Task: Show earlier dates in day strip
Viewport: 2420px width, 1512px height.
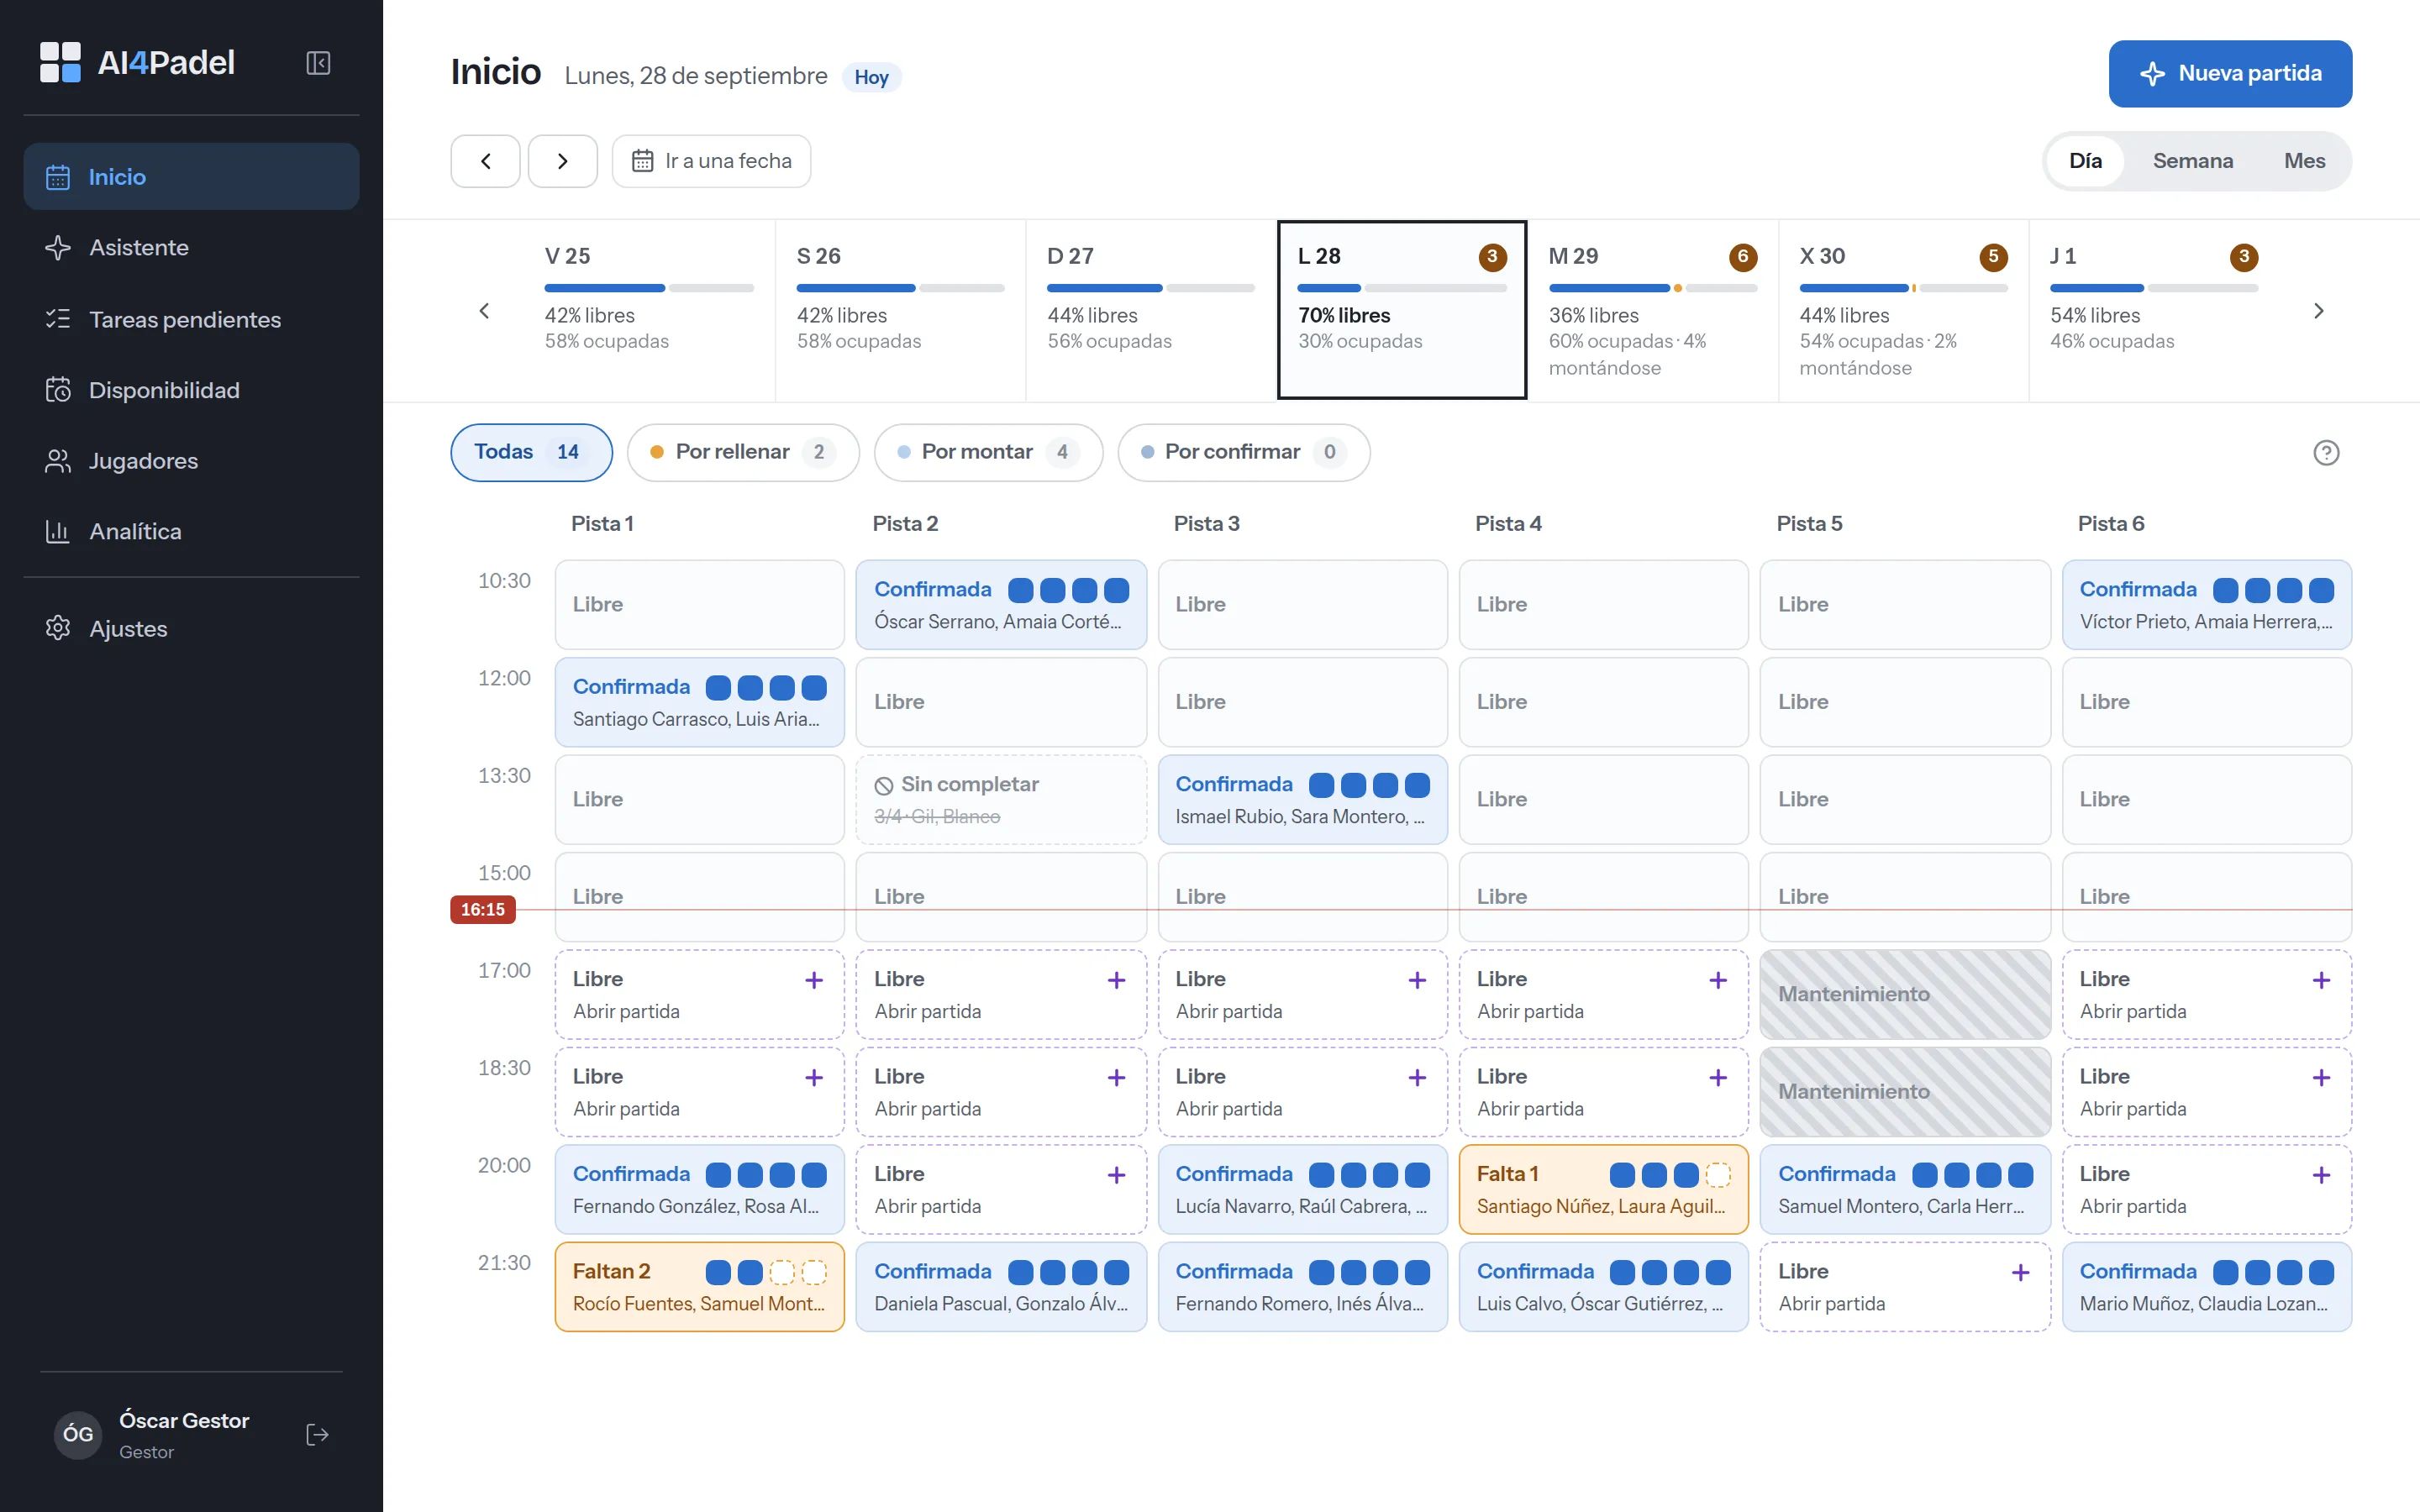Action: pos(484,311)
